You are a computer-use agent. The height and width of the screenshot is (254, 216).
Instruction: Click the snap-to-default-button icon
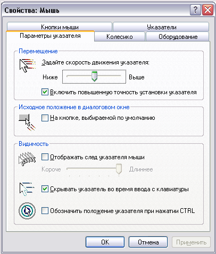[27, 122]
